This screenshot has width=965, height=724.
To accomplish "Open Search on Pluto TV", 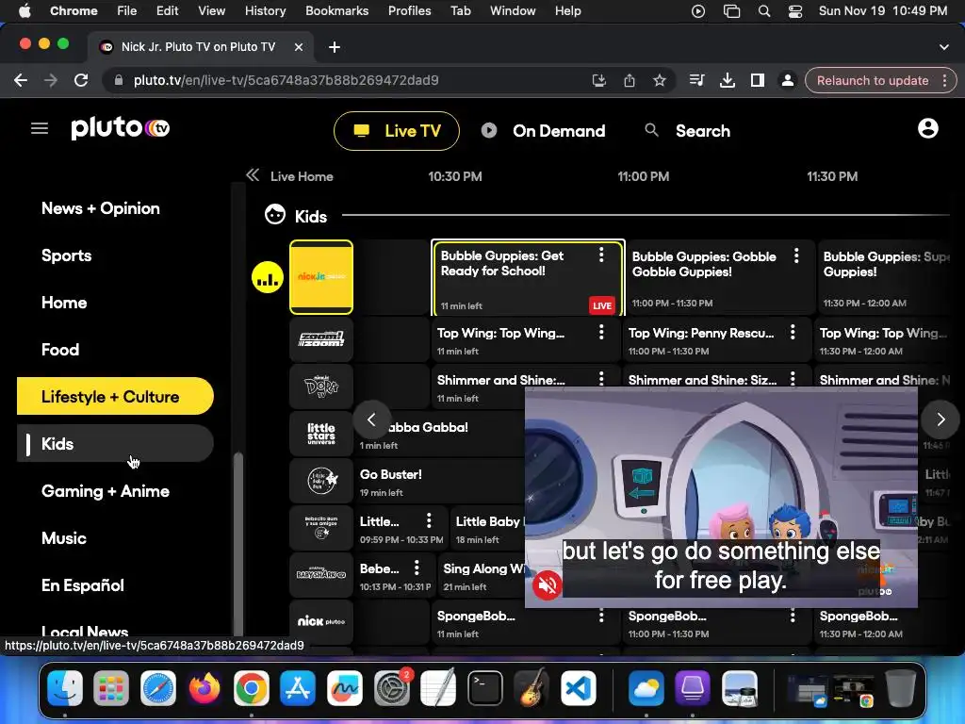I will (687, 130).
